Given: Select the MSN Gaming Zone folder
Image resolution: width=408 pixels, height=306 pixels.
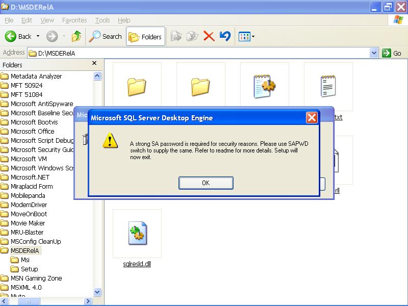Looking at the screenshot, I should (36, 278).
